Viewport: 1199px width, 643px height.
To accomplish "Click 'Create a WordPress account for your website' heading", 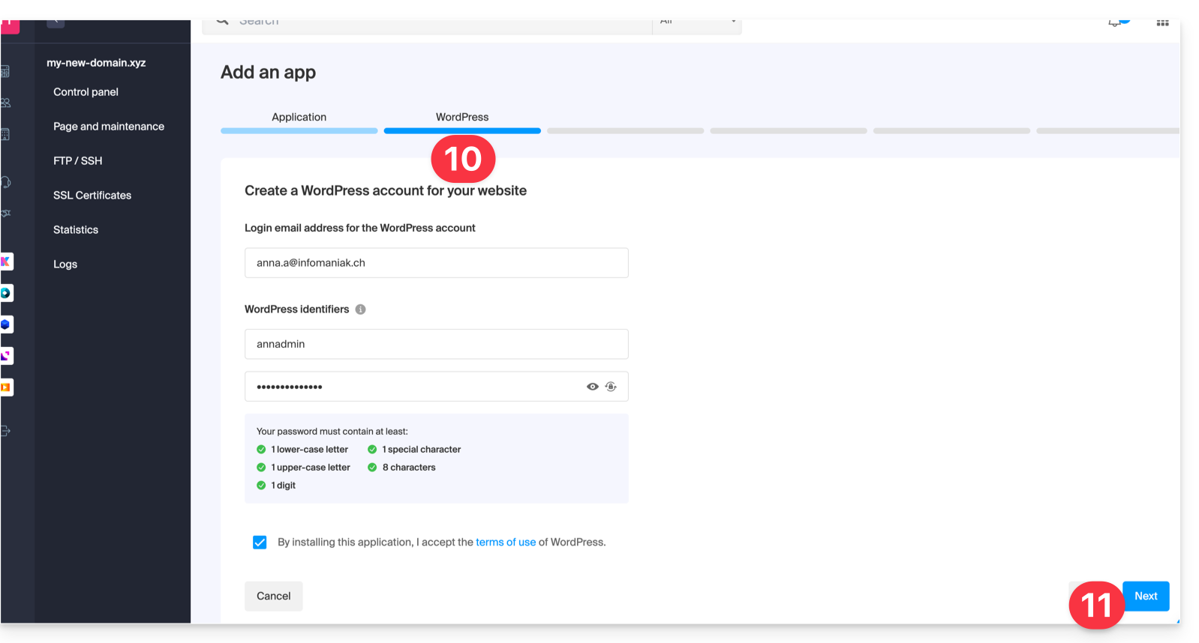I will click(x=386, y=191).
